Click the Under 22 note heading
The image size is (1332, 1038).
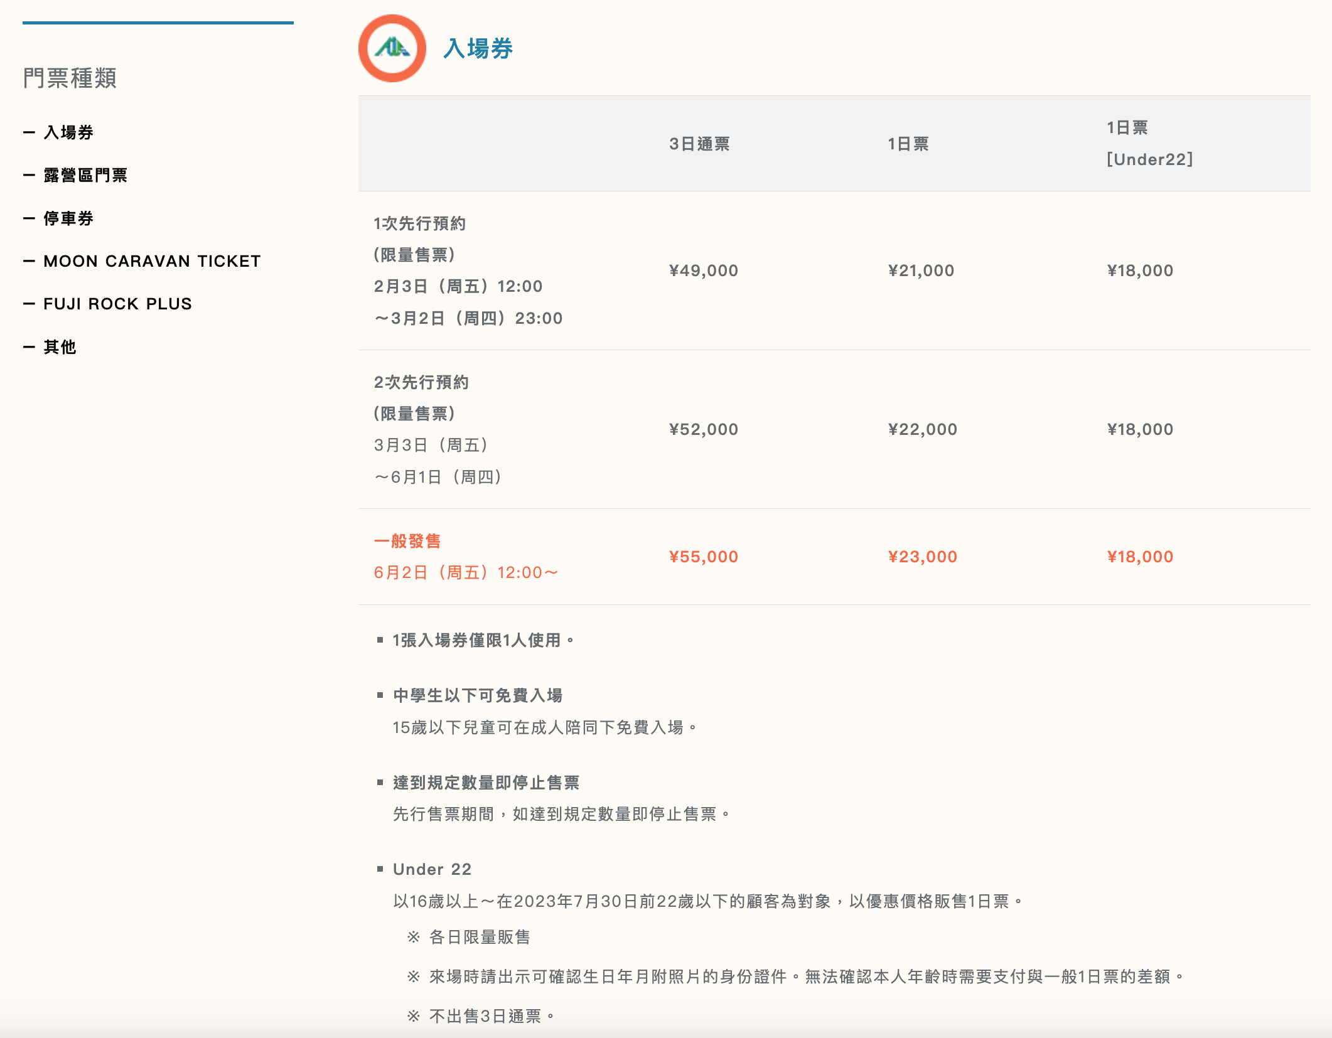pos(432,869)
